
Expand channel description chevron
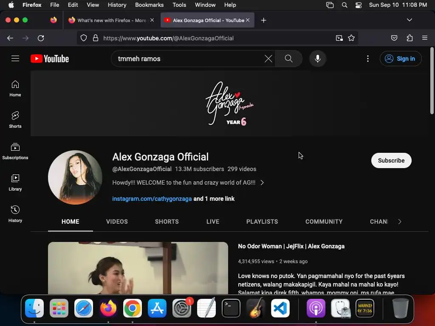[x=262, y=183]
